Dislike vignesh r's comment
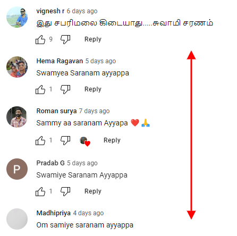Screen dimensions: 237x236 [x=65, y=39]
